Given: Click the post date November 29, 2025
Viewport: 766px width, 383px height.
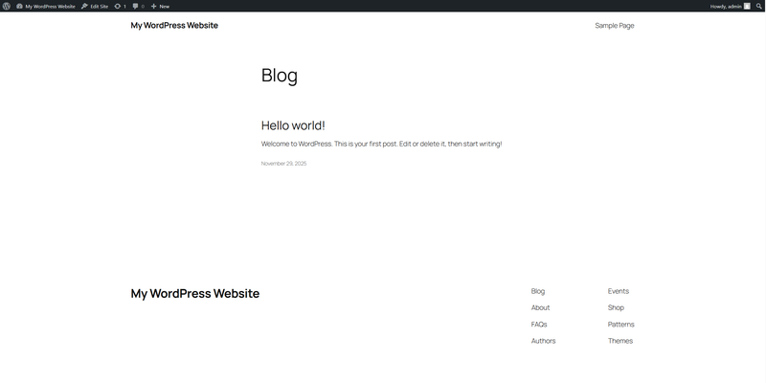Looking at the screenshot, I should click(283, 164).
